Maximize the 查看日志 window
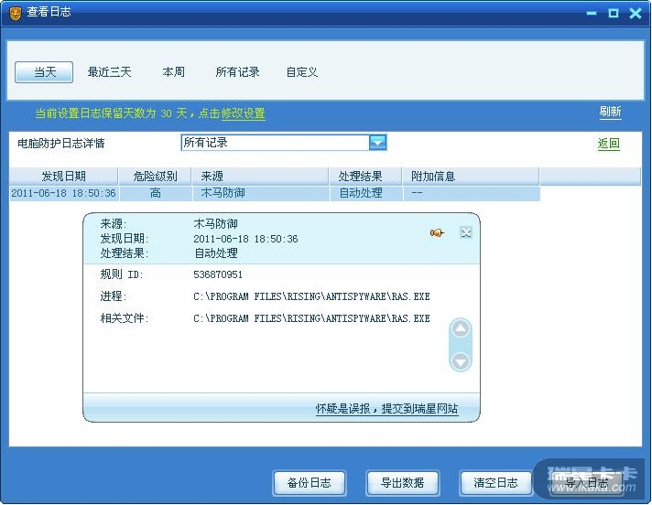 [x=614, y=14]
